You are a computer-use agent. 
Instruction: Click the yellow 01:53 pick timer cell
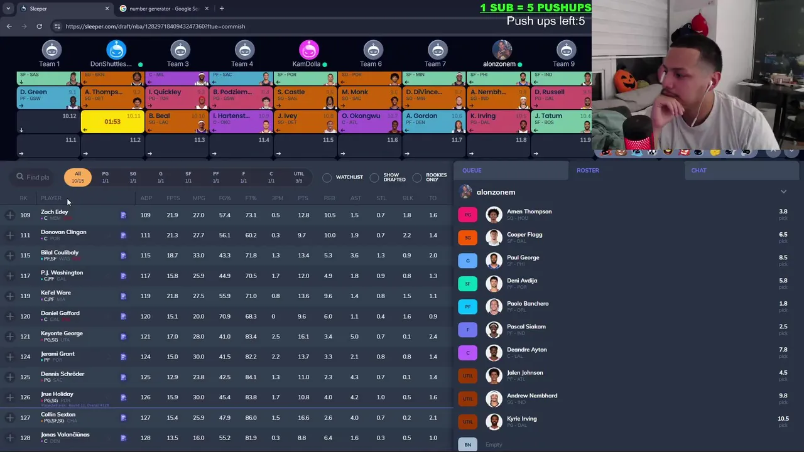[112, 122]
